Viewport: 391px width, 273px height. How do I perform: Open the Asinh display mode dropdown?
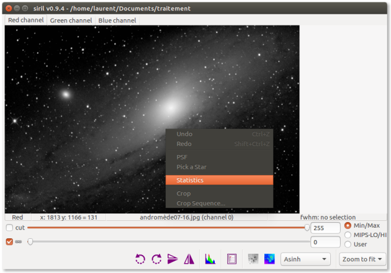pyautogui.click(x=305, y=259)
